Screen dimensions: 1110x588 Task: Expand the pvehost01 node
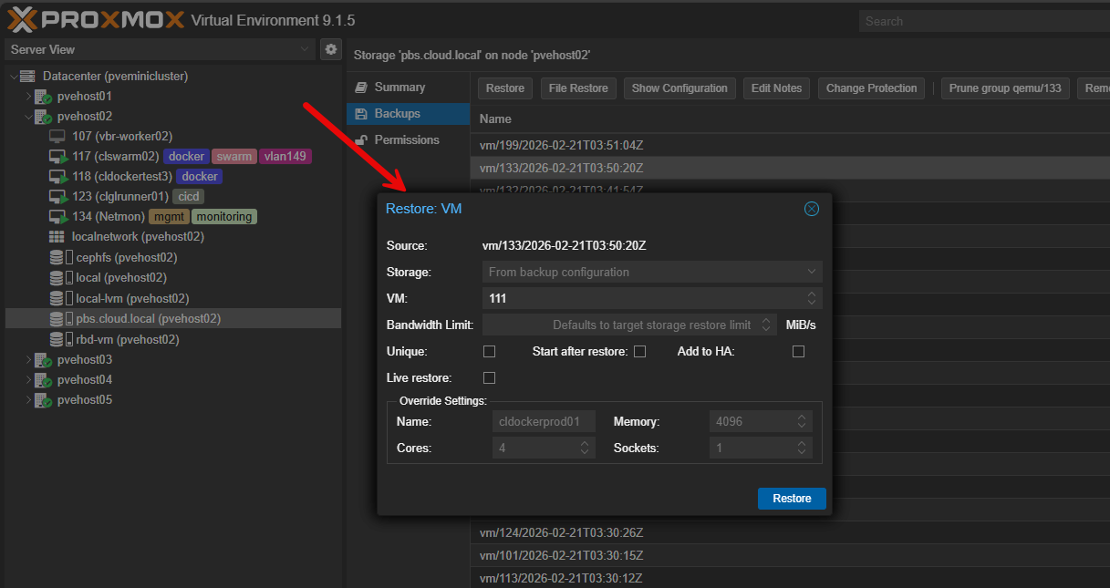(28, 96)
